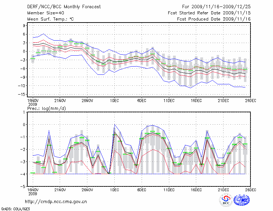
Task: Click the NCC globe logo
Action: point(242,200)
